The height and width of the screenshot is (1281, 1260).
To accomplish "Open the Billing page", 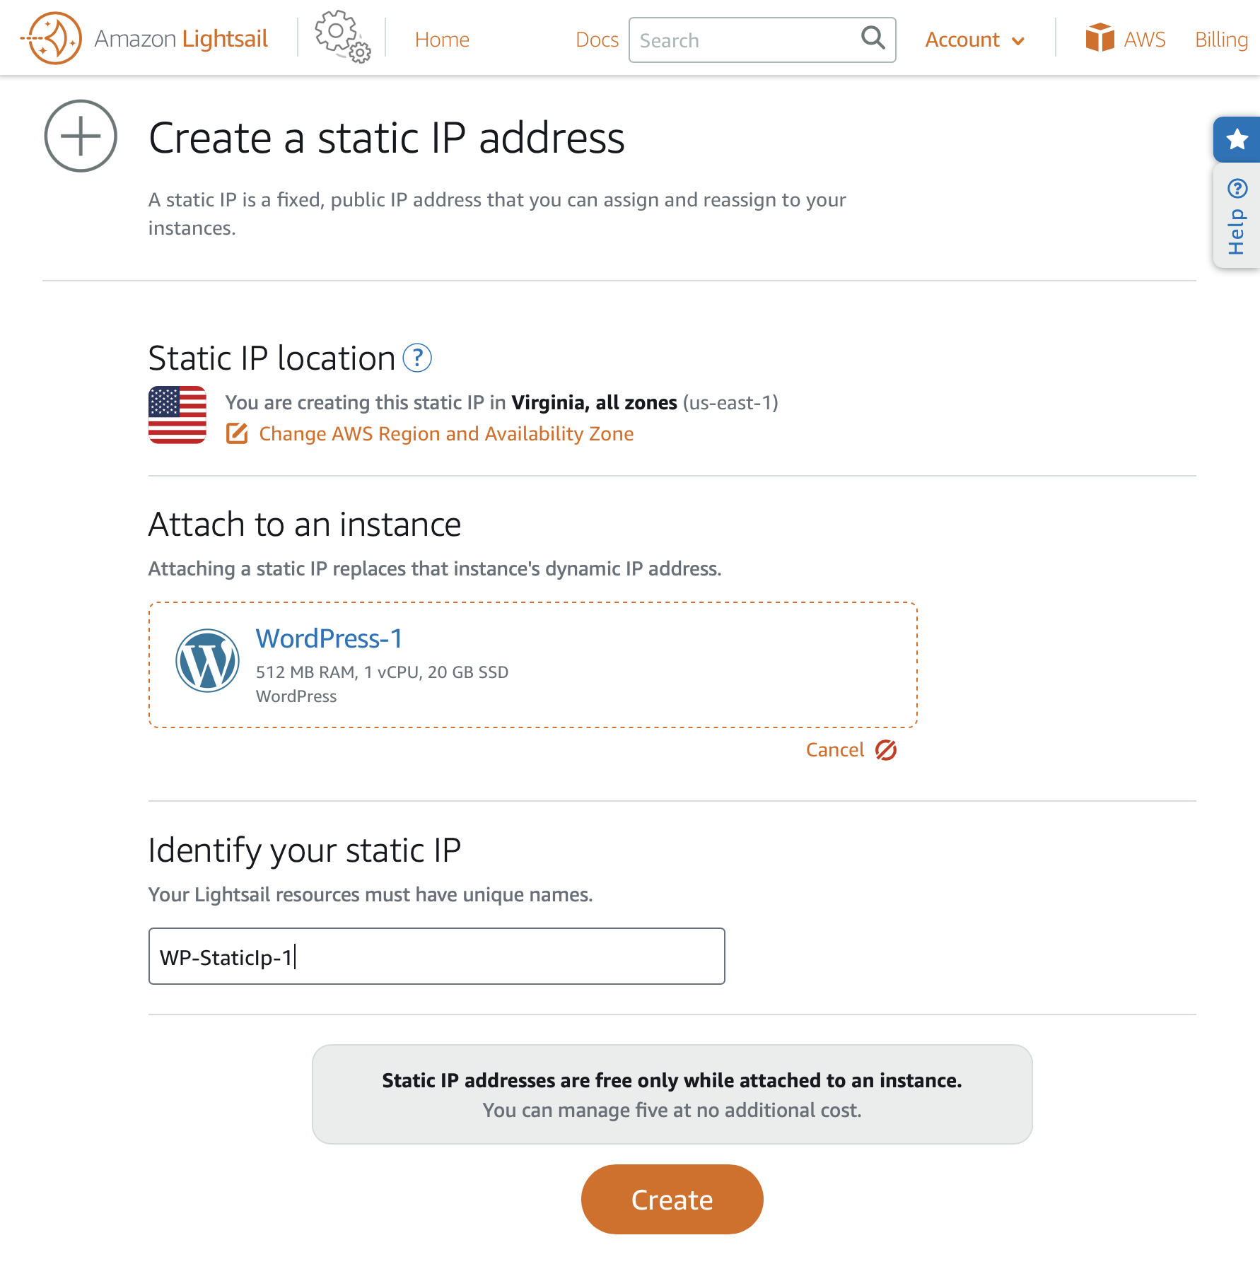I will tap(1220, 40).
